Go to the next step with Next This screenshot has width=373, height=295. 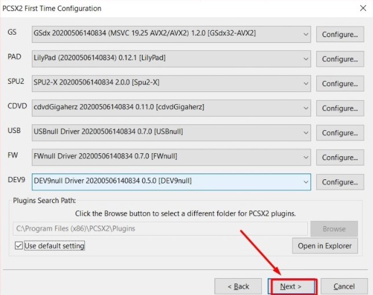(x=292, y=286)
